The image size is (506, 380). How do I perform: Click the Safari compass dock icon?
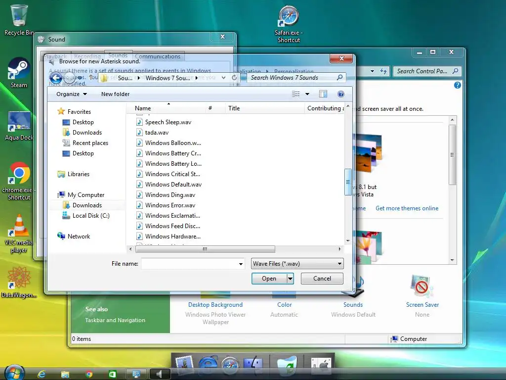point(230,365)
